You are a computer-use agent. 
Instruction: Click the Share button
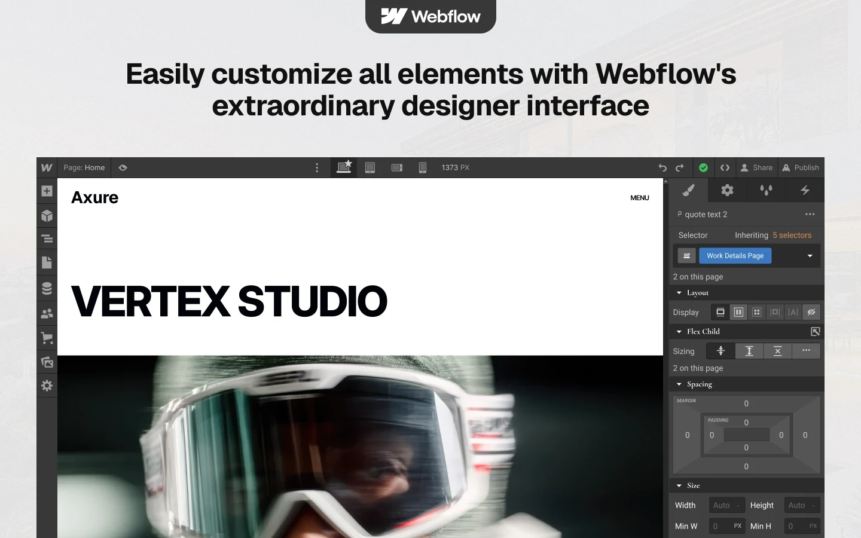click(756, 168)
